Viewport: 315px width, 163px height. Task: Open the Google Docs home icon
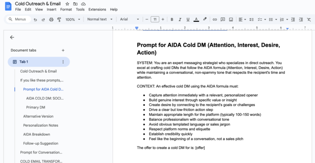8,6
